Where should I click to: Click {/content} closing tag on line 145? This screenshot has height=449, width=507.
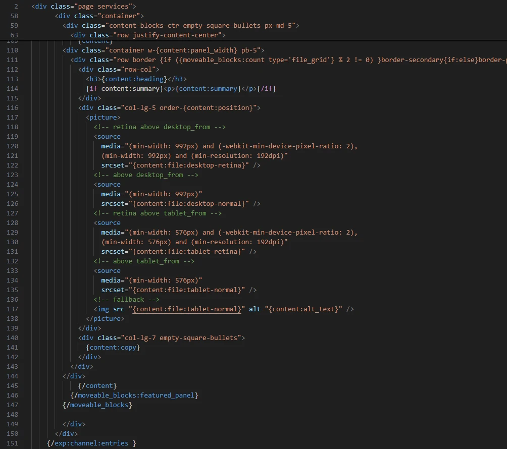pos(97,386)
